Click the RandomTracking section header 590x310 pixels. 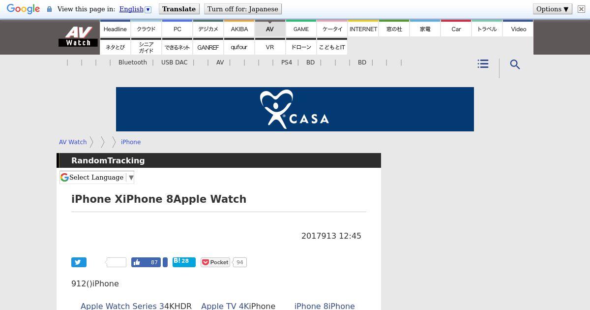[x=219, y=160]
